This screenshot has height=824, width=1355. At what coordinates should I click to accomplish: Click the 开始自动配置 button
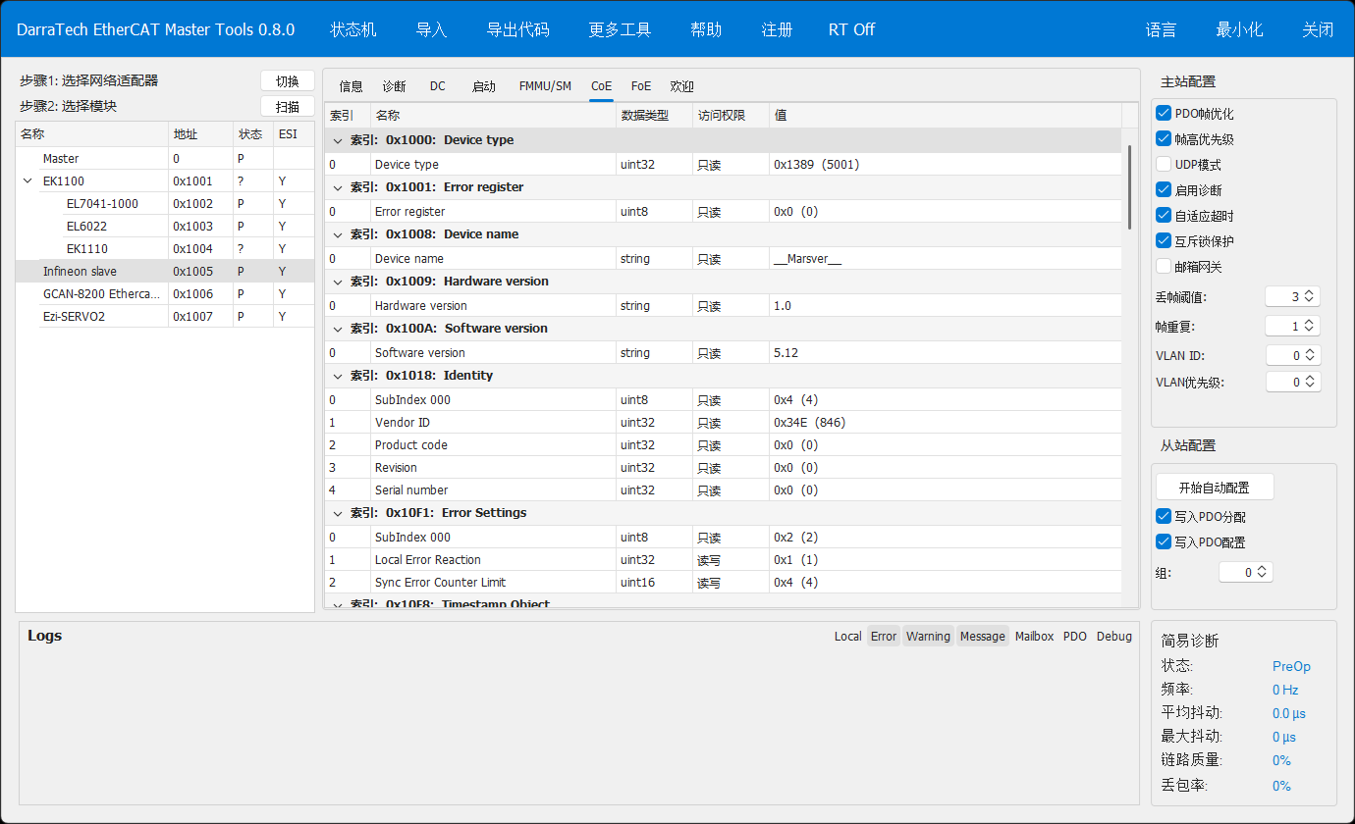[1214, 488]
